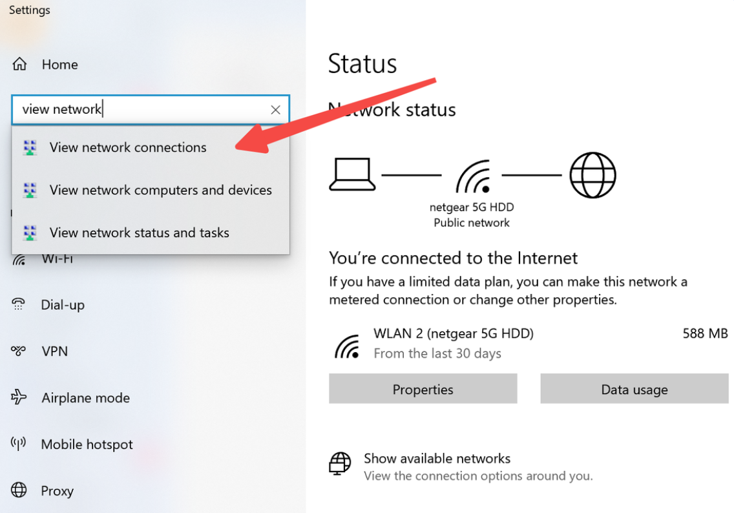Click the laptop icon in network diagram

tap(353, 174)
